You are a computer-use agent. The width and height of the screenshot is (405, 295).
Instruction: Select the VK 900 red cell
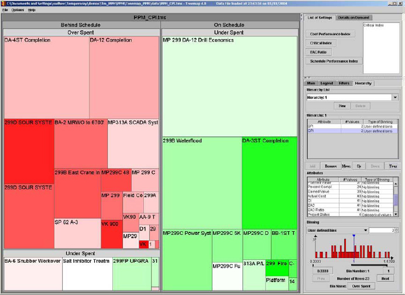(112, 234)
